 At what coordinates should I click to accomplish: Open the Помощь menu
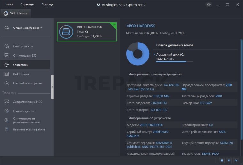point(47,4)
